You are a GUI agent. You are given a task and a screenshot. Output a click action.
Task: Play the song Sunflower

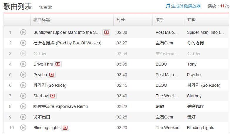[x=23, y=32]
